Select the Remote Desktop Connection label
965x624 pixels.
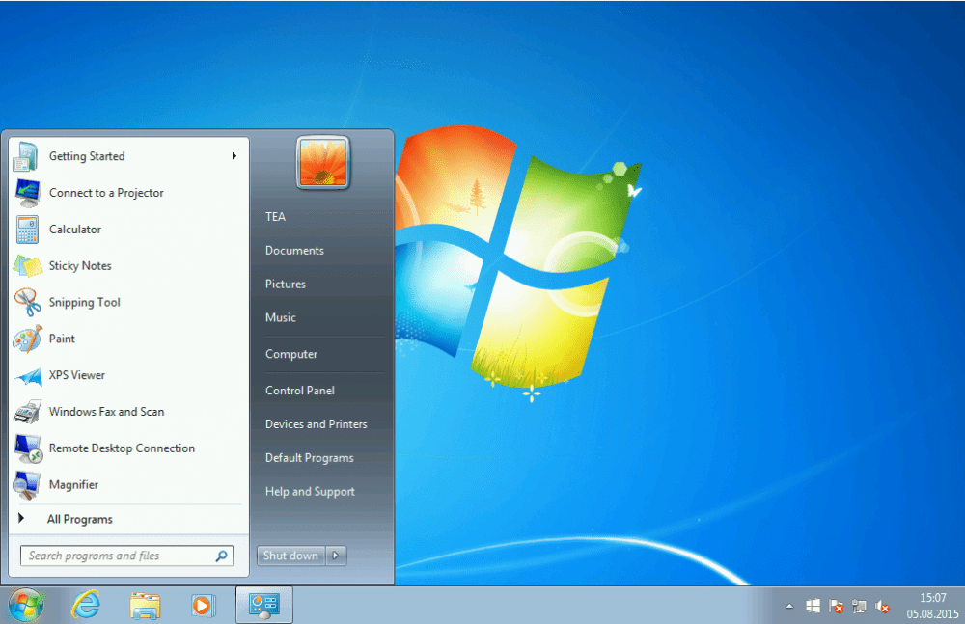122,448
